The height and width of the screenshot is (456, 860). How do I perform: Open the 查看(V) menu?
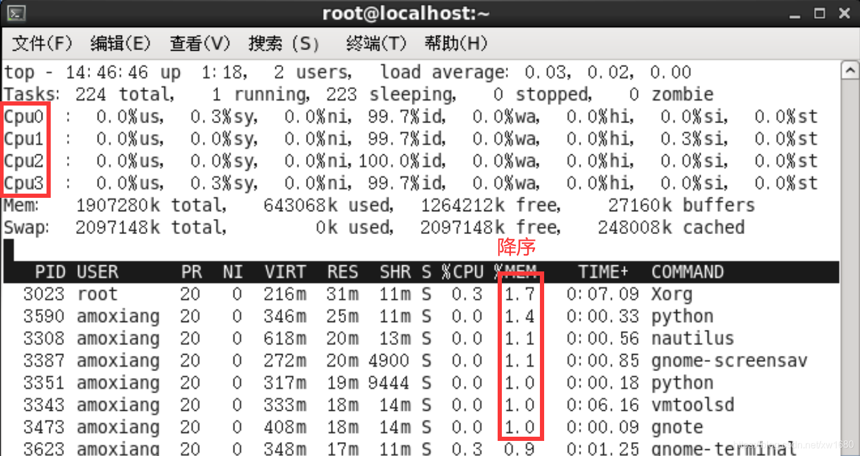200,43
